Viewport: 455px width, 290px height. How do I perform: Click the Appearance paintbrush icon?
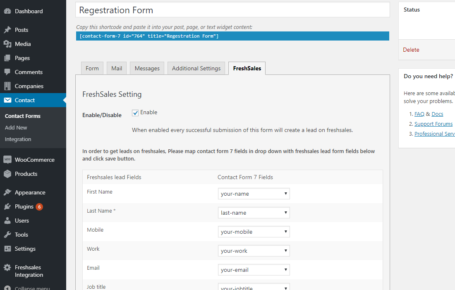point(7,192)
